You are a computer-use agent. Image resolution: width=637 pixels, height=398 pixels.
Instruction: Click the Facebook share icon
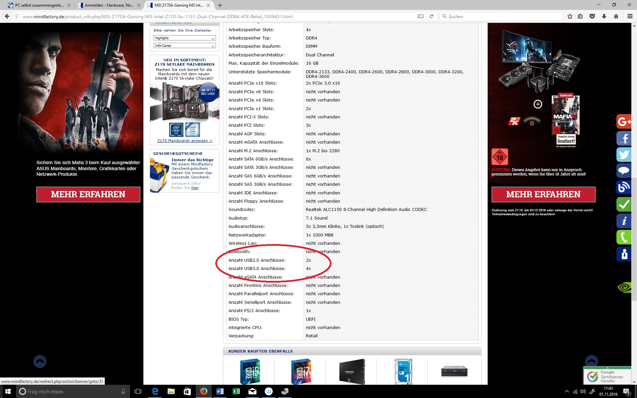[x=624, y=138]
